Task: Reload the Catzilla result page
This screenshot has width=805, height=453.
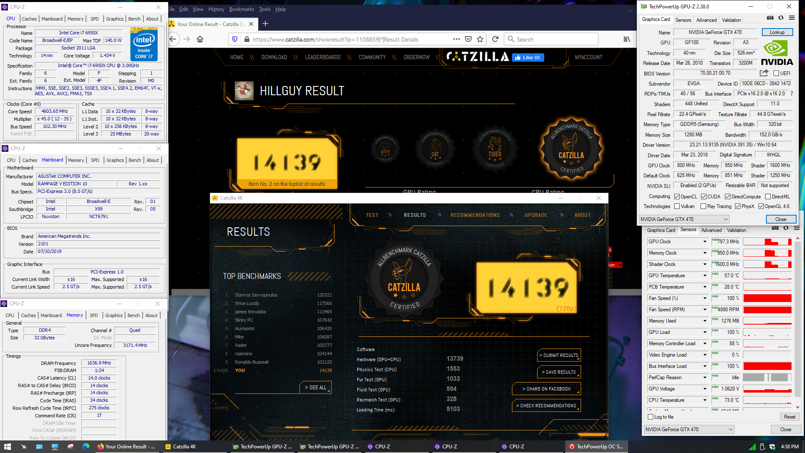Action: point(495,39)
